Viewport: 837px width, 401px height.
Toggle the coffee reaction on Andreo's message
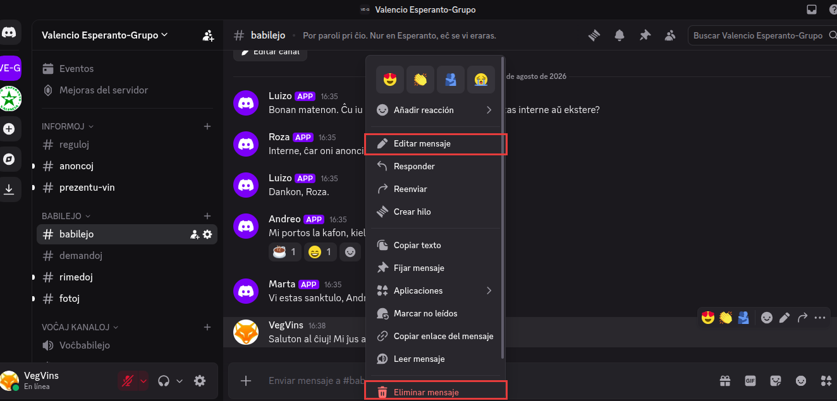point(284,252)
